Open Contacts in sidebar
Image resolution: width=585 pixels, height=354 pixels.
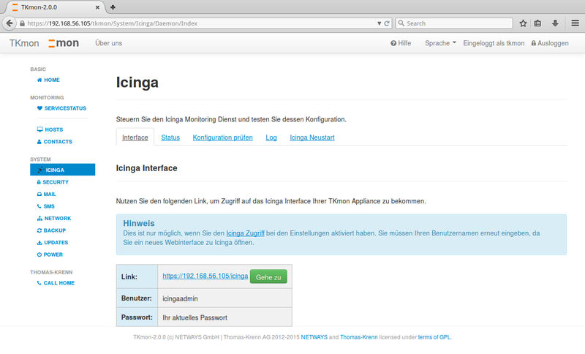54,142
